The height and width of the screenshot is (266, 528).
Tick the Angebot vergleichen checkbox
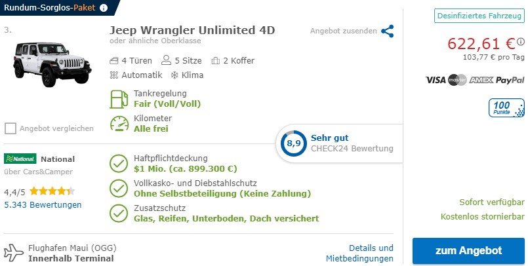pyautogui.click(x=10, y=128)
